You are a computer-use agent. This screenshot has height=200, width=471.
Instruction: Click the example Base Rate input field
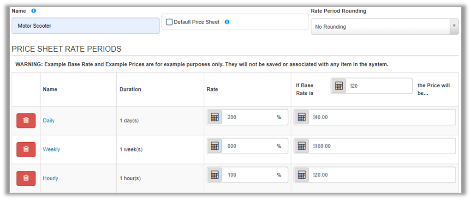(379, 86)
